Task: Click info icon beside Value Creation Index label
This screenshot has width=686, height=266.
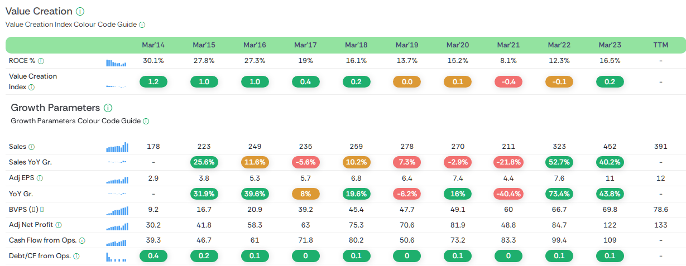Action: 31,87
